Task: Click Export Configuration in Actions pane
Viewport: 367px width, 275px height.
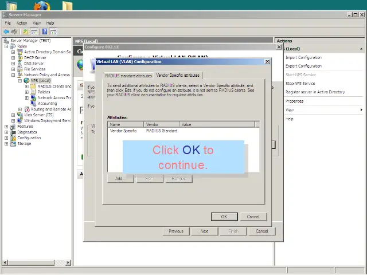Action: point(303,66)
